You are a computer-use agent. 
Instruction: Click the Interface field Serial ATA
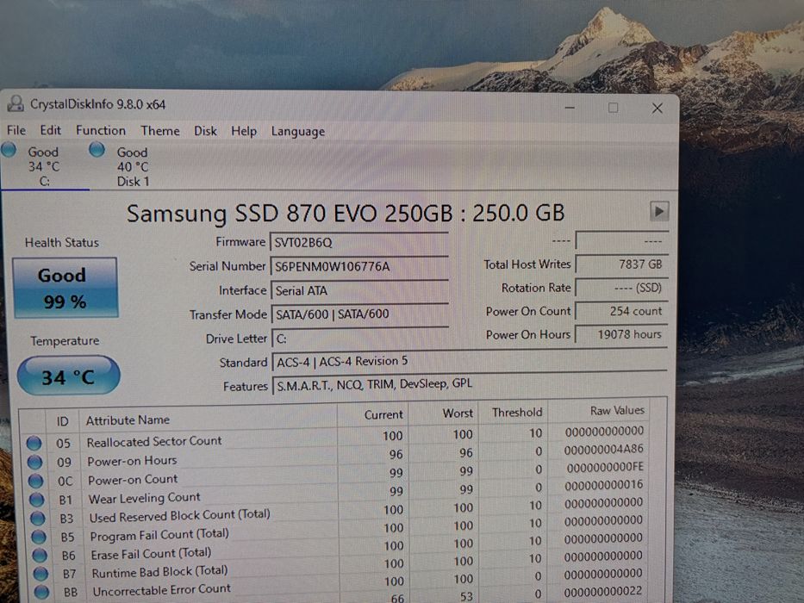tap(360, 290)
